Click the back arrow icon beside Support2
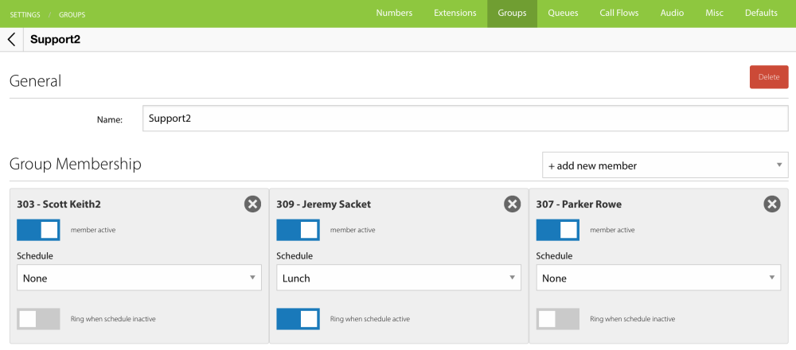 [11, 39]
